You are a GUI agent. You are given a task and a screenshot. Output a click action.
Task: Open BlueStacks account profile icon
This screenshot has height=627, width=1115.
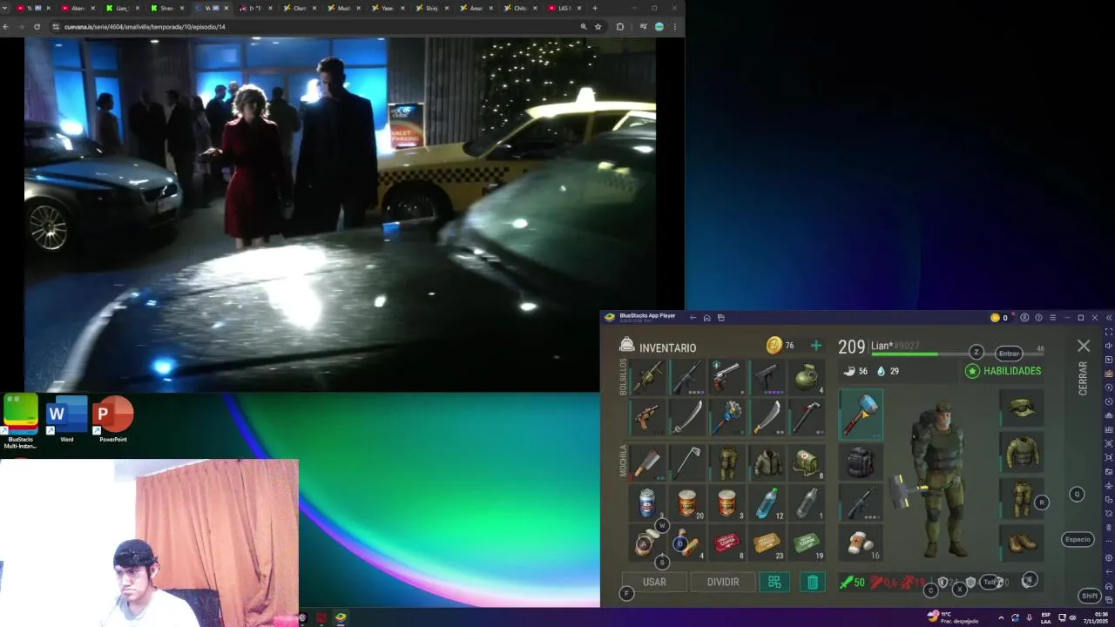pos(1024,318)
